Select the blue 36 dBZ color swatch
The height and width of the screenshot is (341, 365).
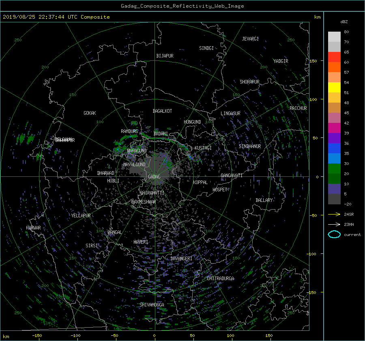click(x=334, y=148)
